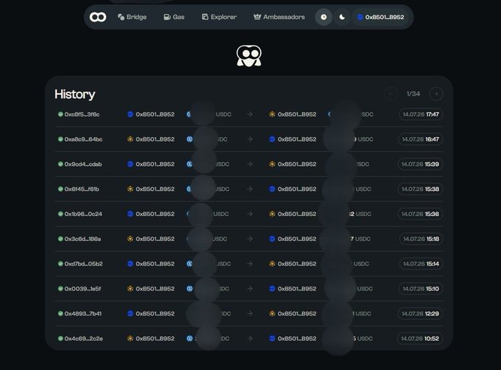Image resolution: width=501 pixels, height=370 pixels.
Task: Click destination chain icon in 0xc8f5...3f6c row
Action: pyautogui.click(x=272, y=114)
